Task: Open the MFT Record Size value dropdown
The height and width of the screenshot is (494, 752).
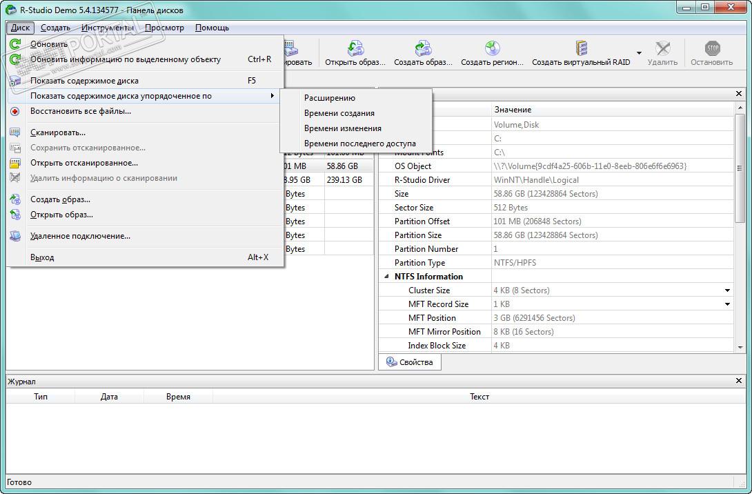Action: pos(727,304)
